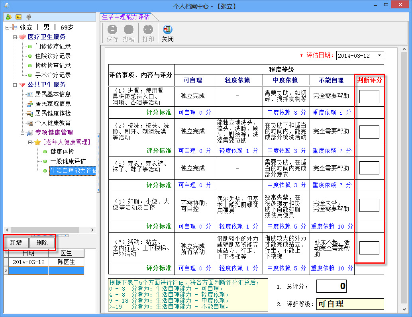The height and width of the screenshot is (317, 412).
Task: Click the icon beside 专项健康管理
Action: pos(30,133)
